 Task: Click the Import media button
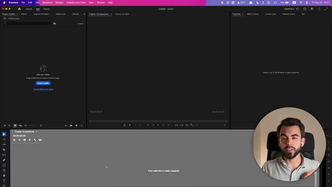(x=43, y=83)
